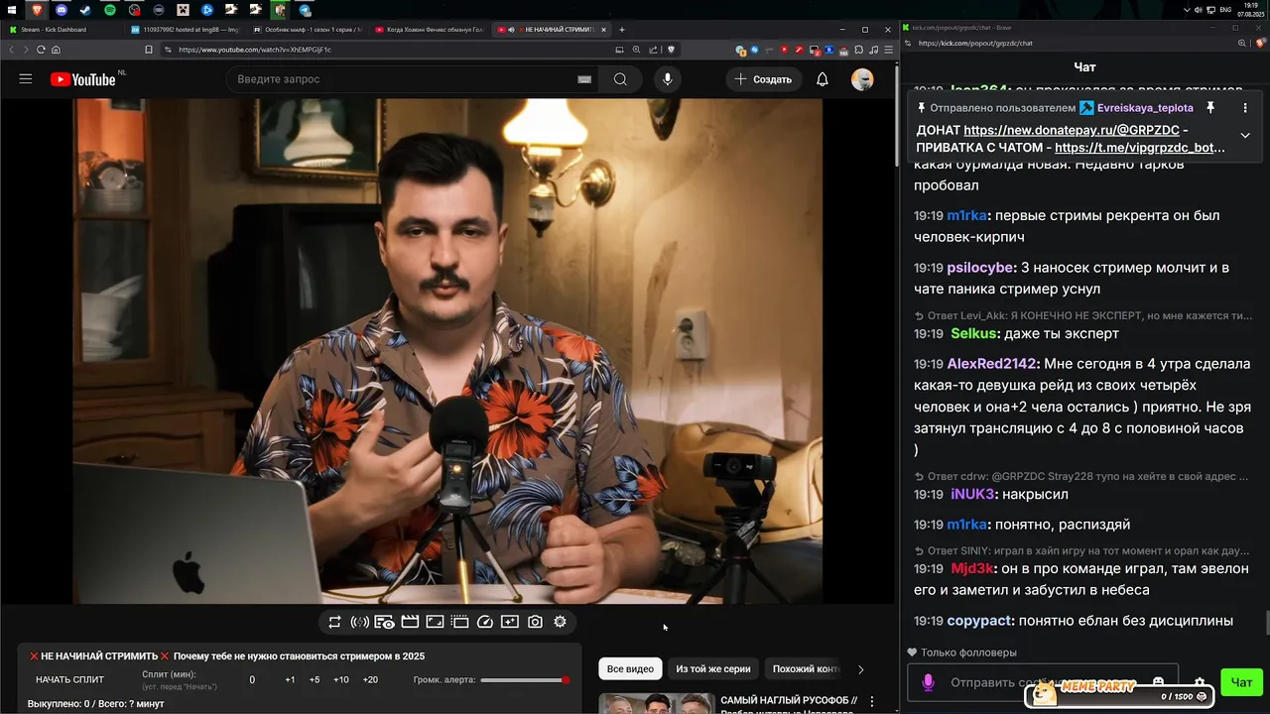Viewport: 1270px width, 714px height.
Task: Open Brave Shields in Kick chat window
Action: click(1261, 44)
